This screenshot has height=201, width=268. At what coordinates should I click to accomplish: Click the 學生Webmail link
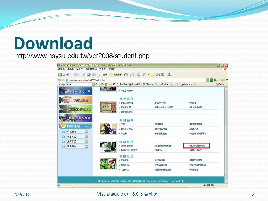point(160,103)
